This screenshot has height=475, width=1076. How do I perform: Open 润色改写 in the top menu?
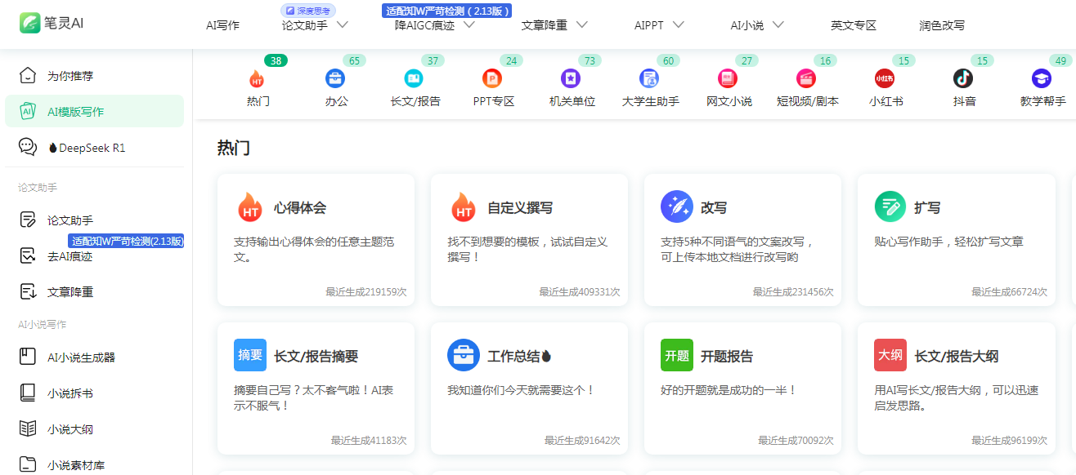[941, 25]
